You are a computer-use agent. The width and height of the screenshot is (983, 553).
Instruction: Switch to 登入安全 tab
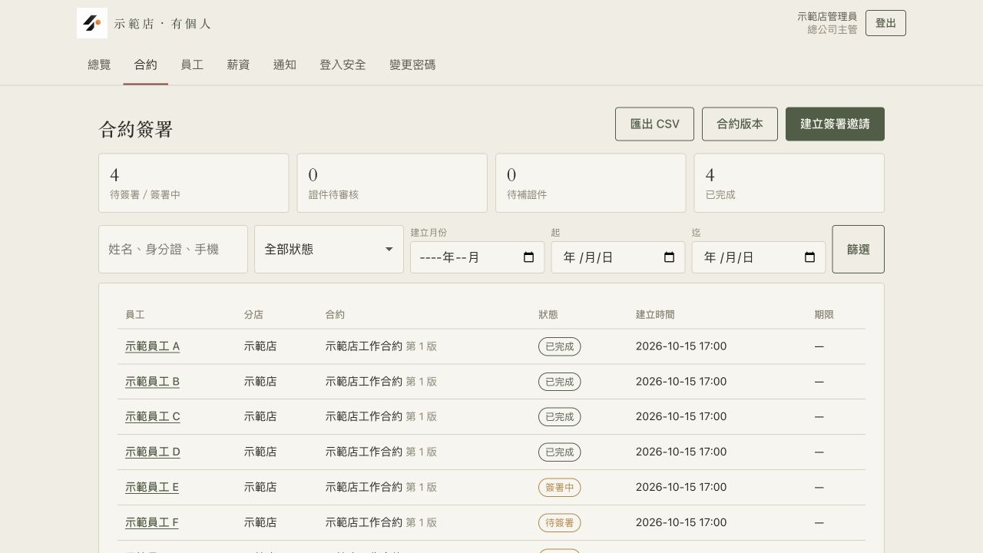tap(343, 65)
